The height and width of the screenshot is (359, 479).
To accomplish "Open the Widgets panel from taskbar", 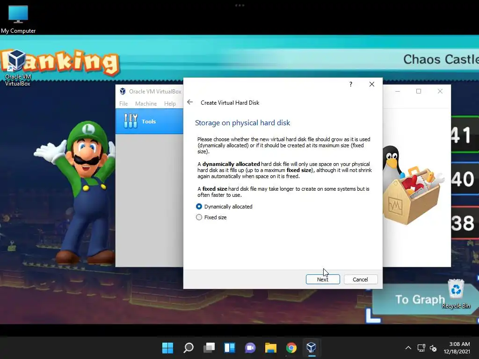I will pos(229,348).
